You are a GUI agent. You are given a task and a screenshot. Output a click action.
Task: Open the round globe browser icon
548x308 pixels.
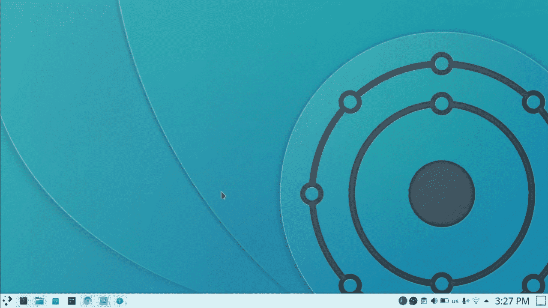pos(87,301)
